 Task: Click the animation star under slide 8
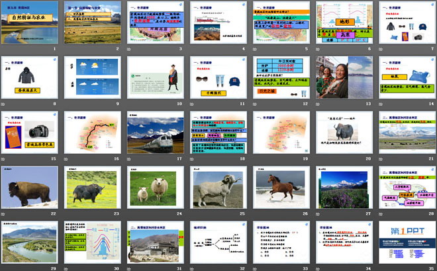[x=3, y=104]
